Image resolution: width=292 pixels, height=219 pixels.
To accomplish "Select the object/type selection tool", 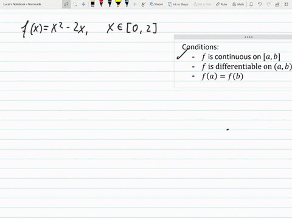I will coord(66,4).
